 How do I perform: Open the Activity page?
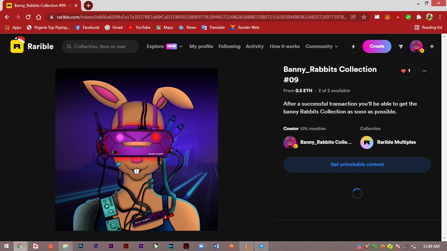255,46
